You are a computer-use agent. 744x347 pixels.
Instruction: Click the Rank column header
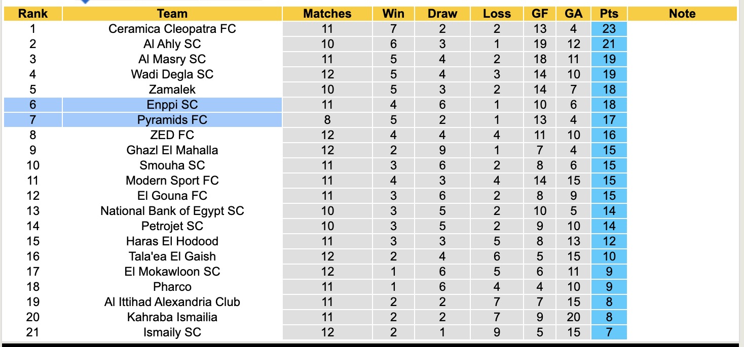[33, 14]
